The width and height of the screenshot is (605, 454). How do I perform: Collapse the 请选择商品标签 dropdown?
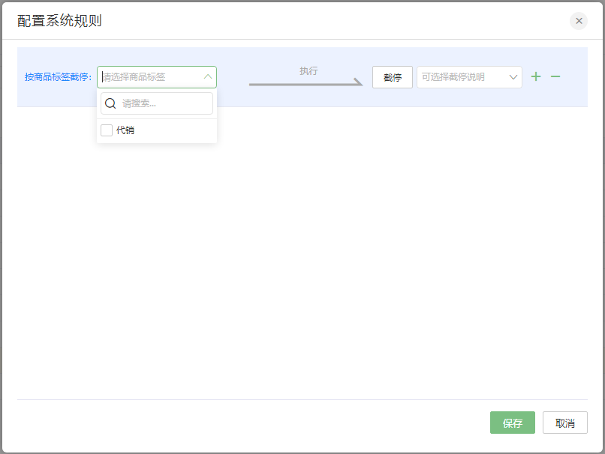[x=208, y=76]
